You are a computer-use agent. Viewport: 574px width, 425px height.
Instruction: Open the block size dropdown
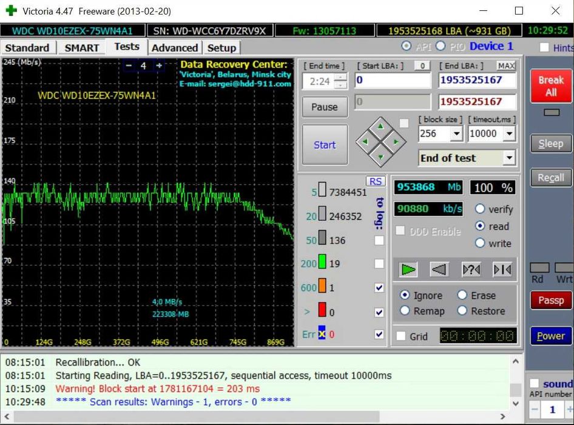tap(457, 134)
